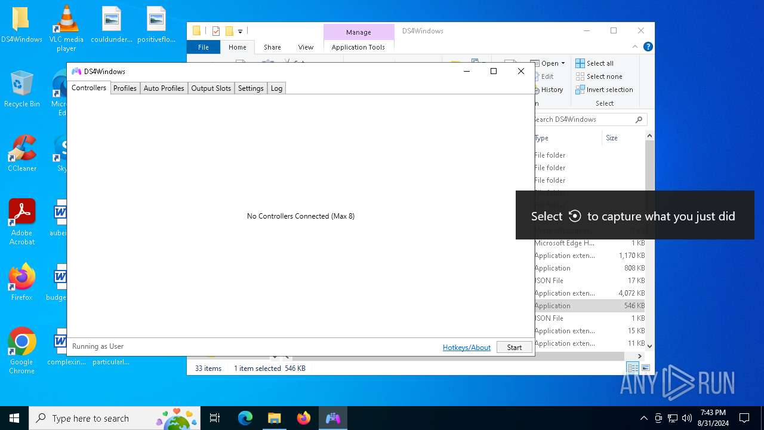
Task: Click Select none in Explorer ribbon
Action: click(599, 76)
